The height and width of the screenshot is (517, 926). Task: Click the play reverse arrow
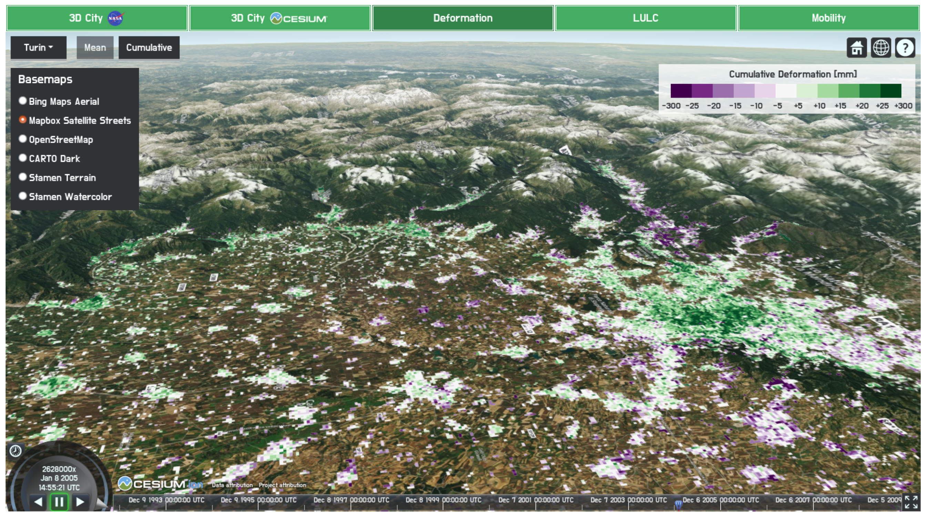click(x=38, y=501)
